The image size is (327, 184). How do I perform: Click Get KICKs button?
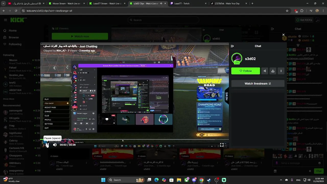click(x=304, y=20)
